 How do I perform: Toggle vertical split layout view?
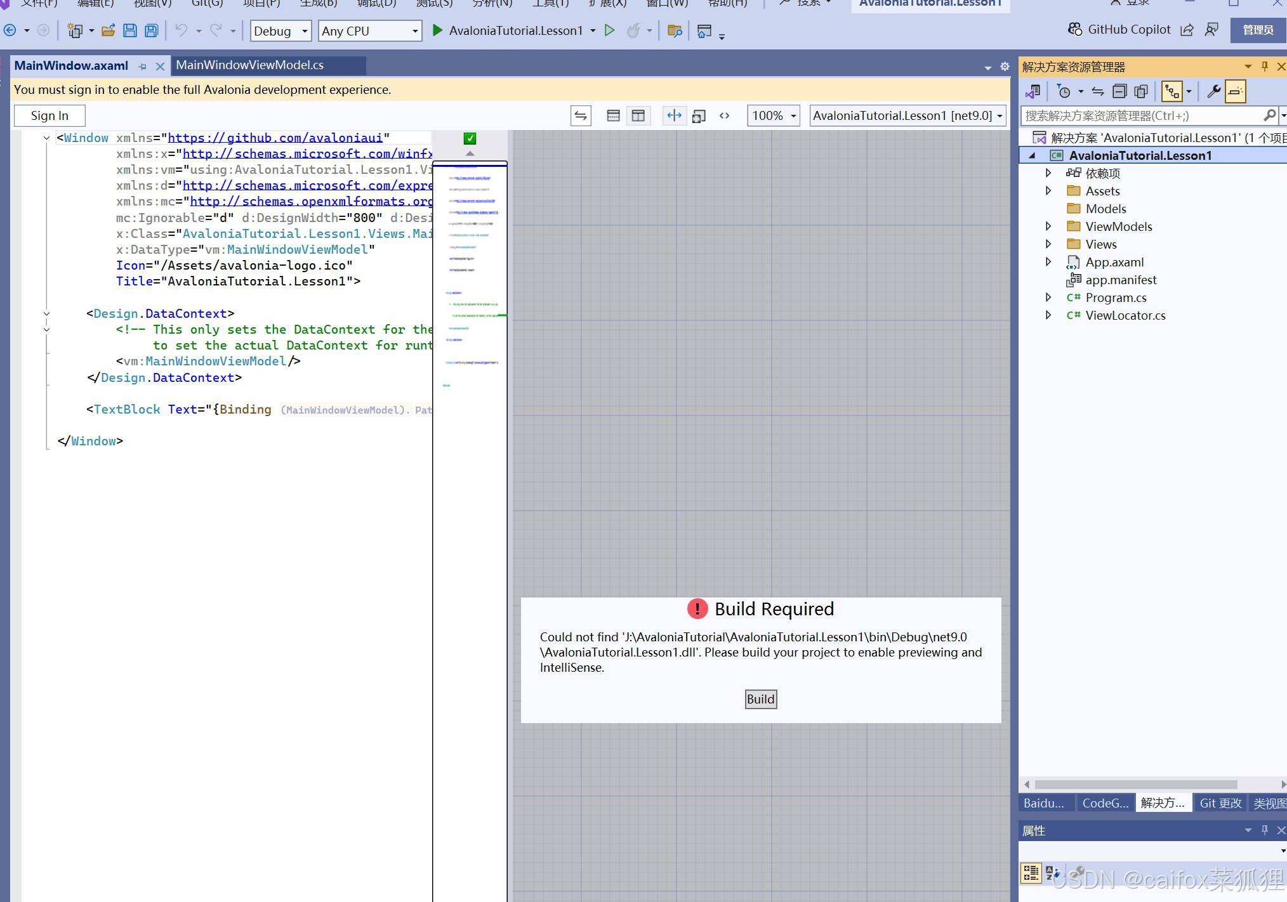tap(638, 115)
